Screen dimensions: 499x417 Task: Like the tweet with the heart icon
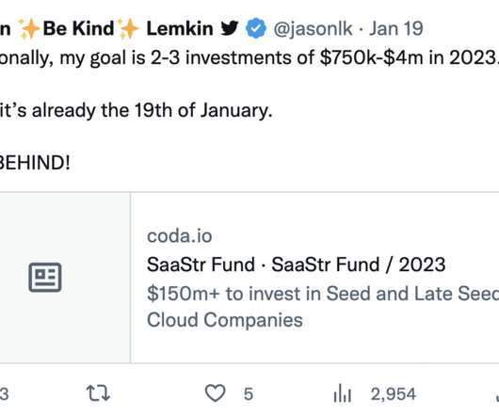pos(215,393)
